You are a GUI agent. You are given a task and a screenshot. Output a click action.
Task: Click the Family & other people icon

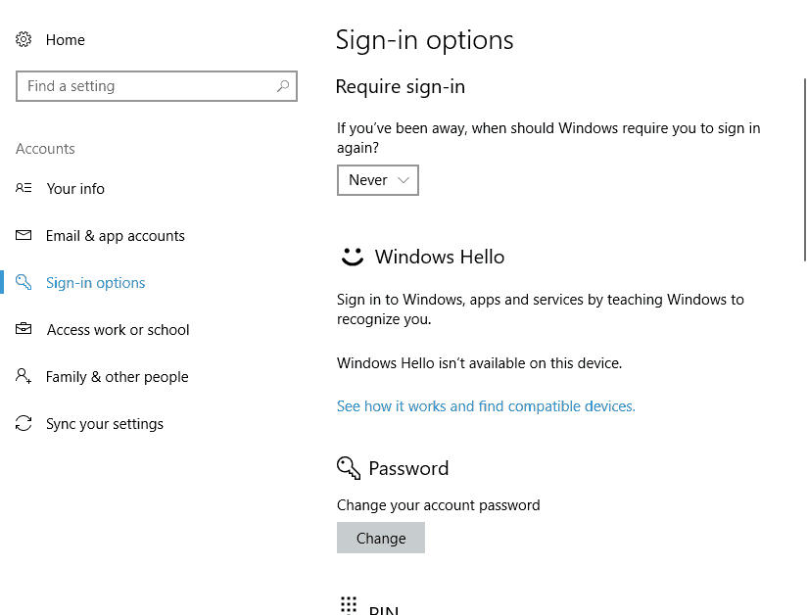24,376
